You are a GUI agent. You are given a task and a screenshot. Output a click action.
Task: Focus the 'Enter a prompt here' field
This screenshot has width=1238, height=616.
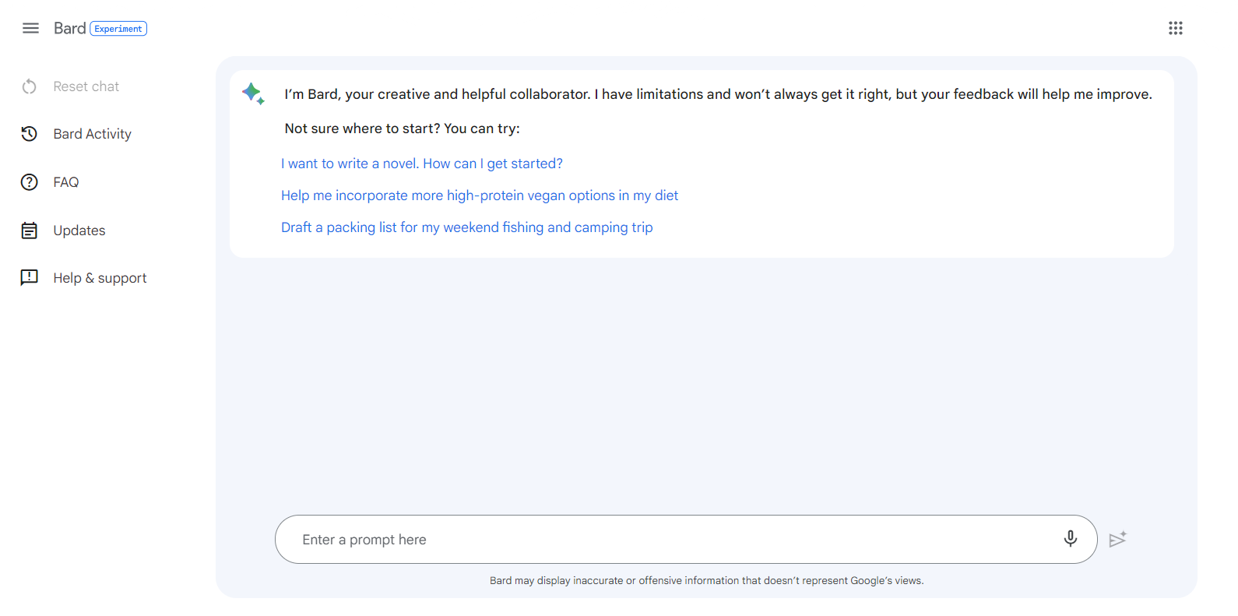pos(686,539)
